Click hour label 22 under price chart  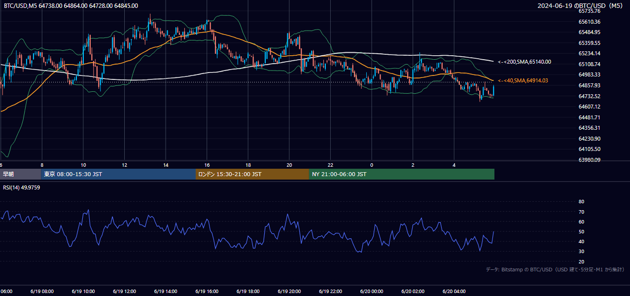click(331, 165)
